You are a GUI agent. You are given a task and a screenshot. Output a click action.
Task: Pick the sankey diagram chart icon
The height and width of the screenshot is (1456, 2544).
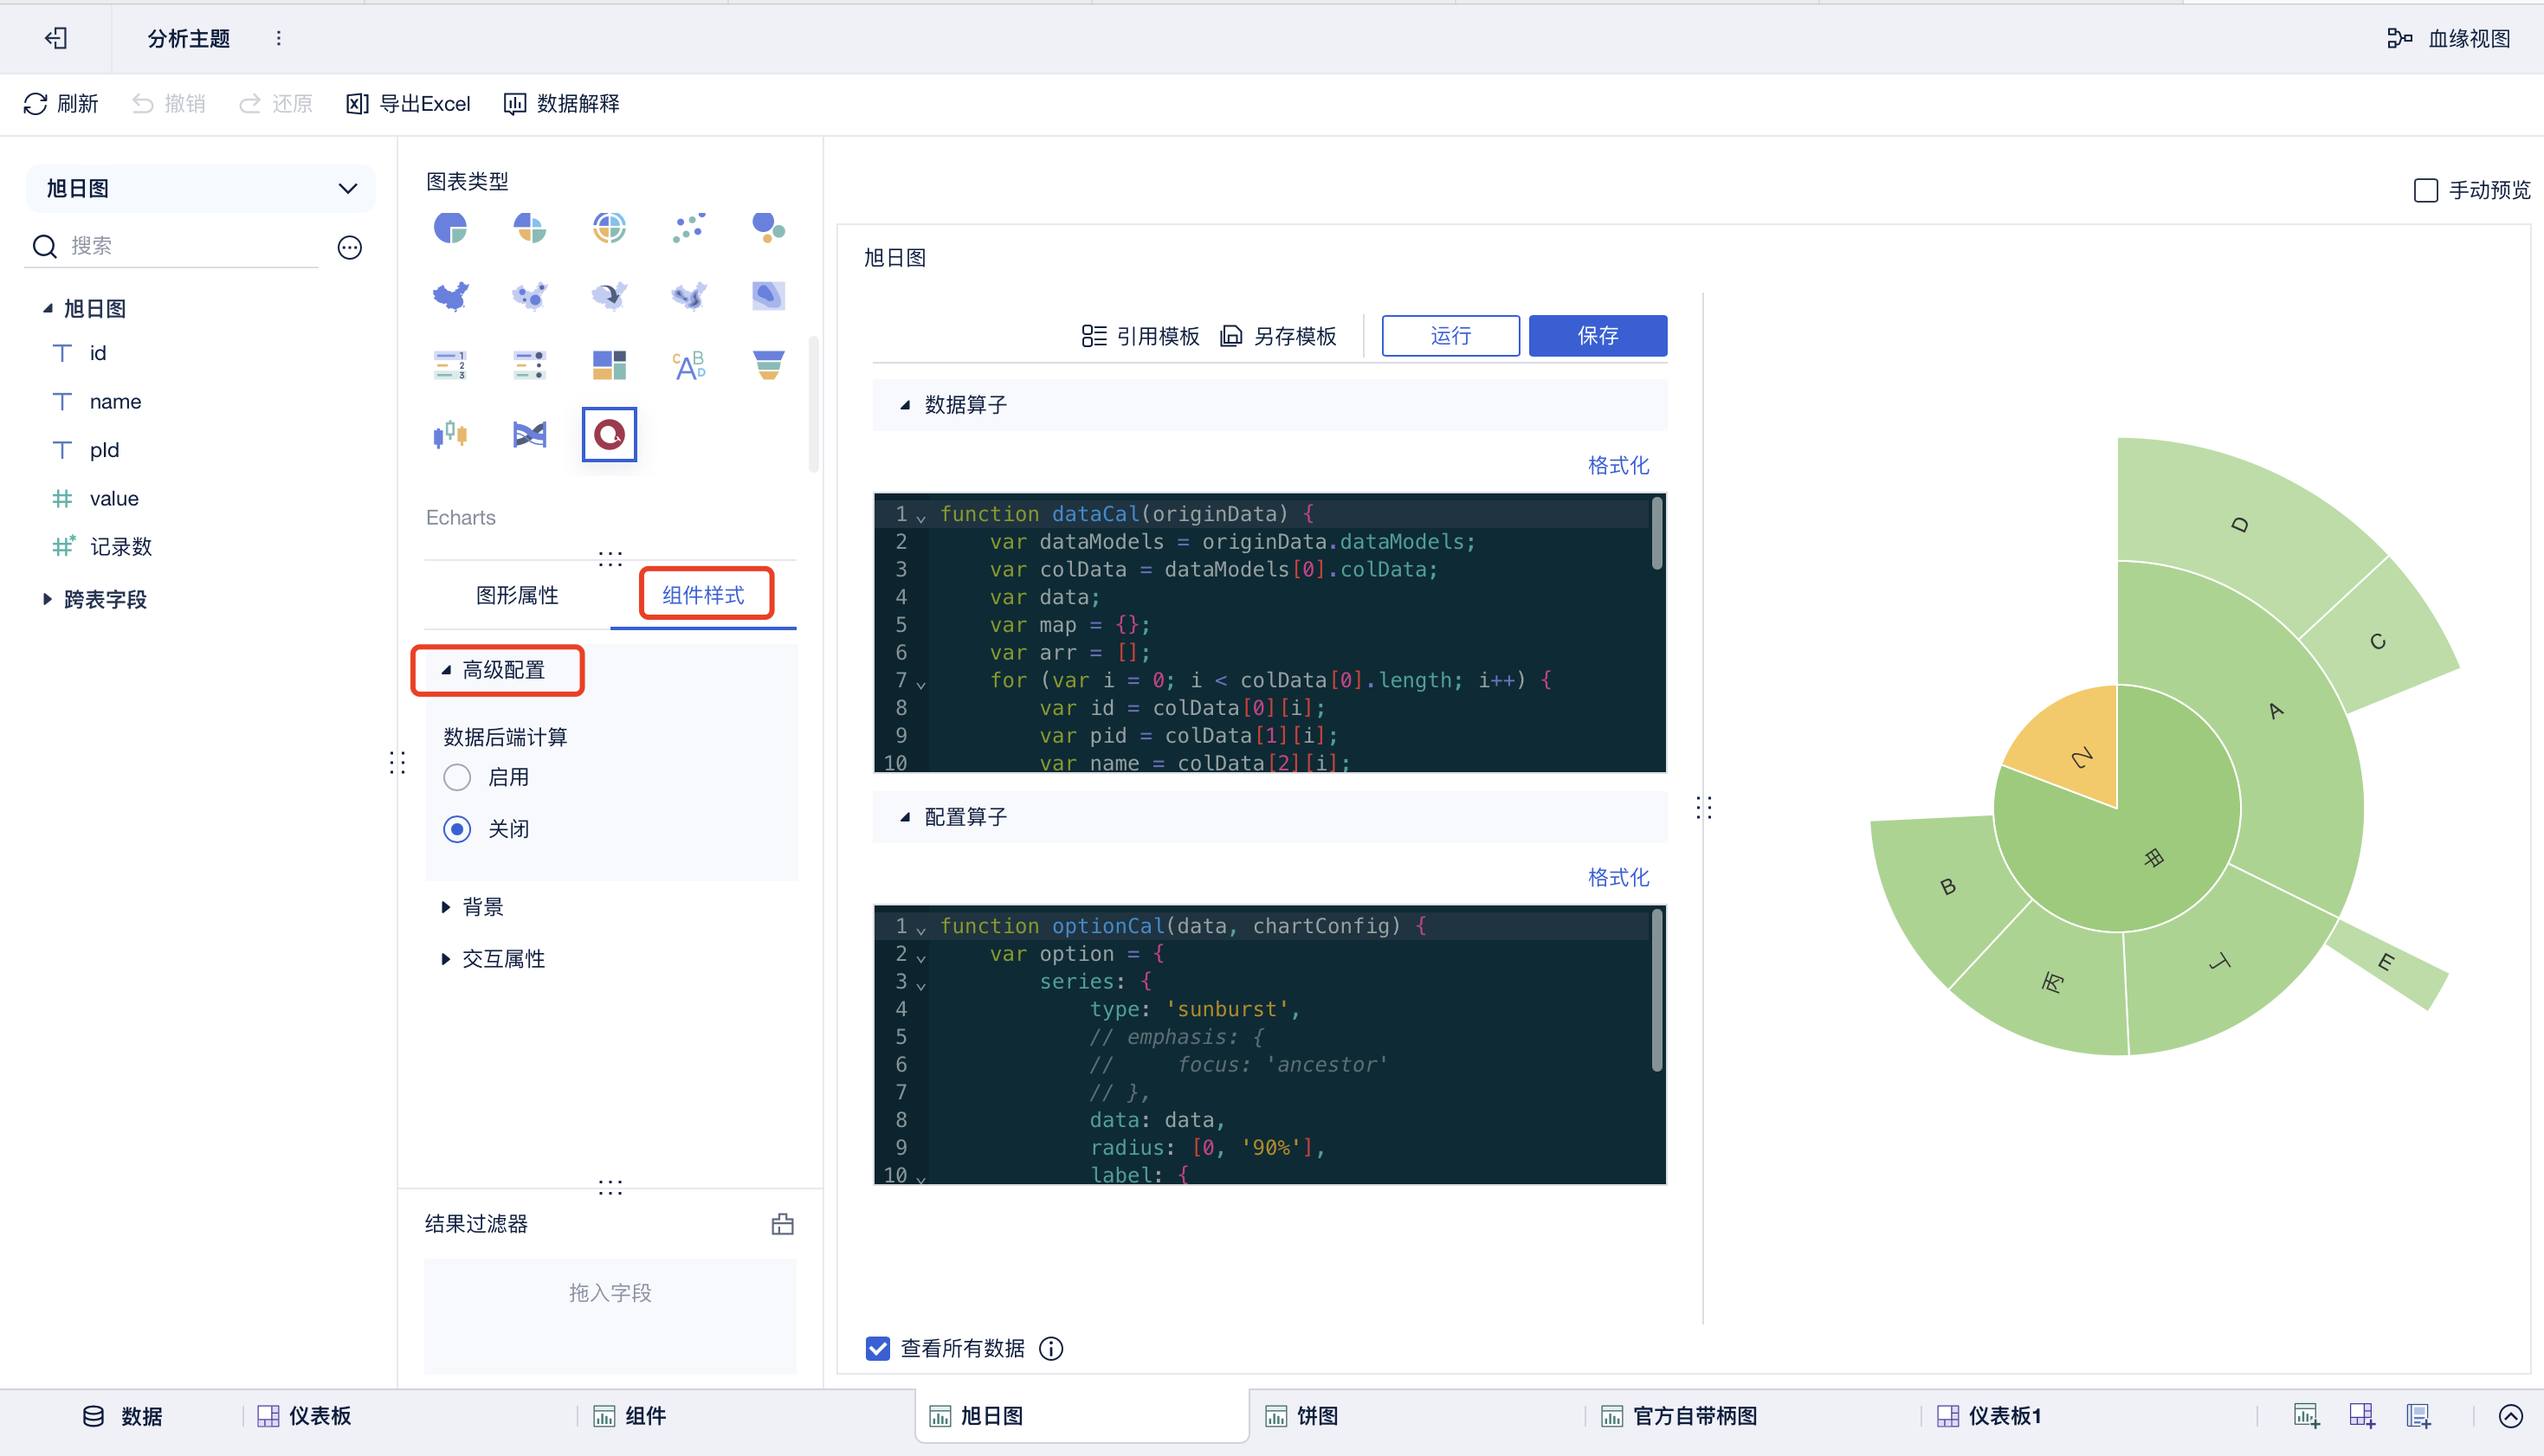529,434
